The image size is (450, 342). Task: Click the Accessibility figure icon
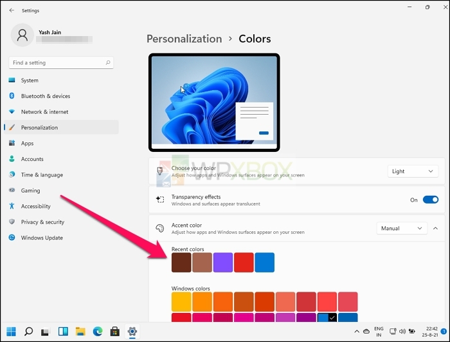coord(12,206)
